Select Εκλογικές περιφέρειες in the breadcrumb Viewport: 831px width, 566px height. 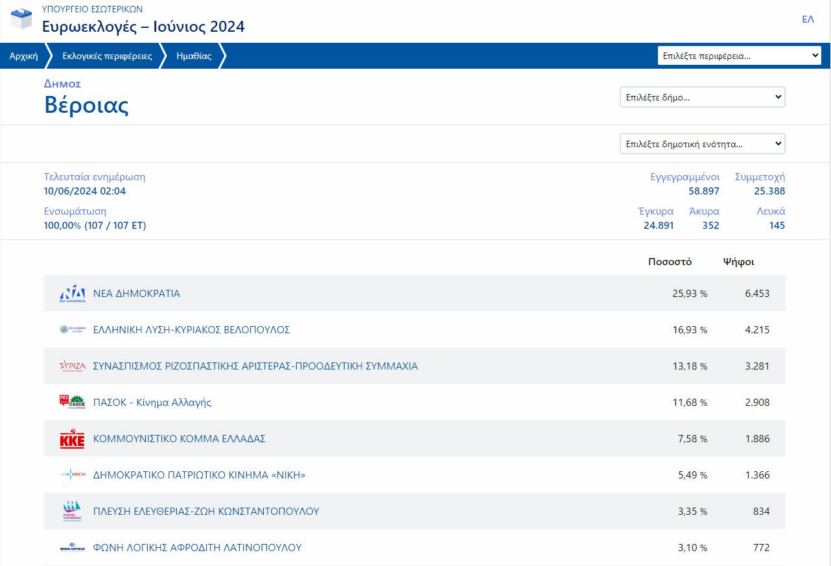(x=107, y=56)
